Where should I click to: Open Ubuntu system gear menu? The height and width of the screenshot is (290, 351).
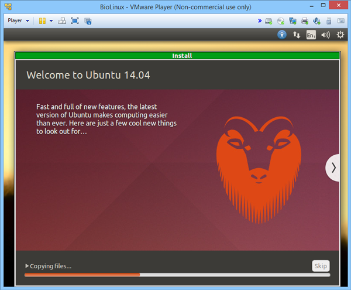click(x=340, y=35)
